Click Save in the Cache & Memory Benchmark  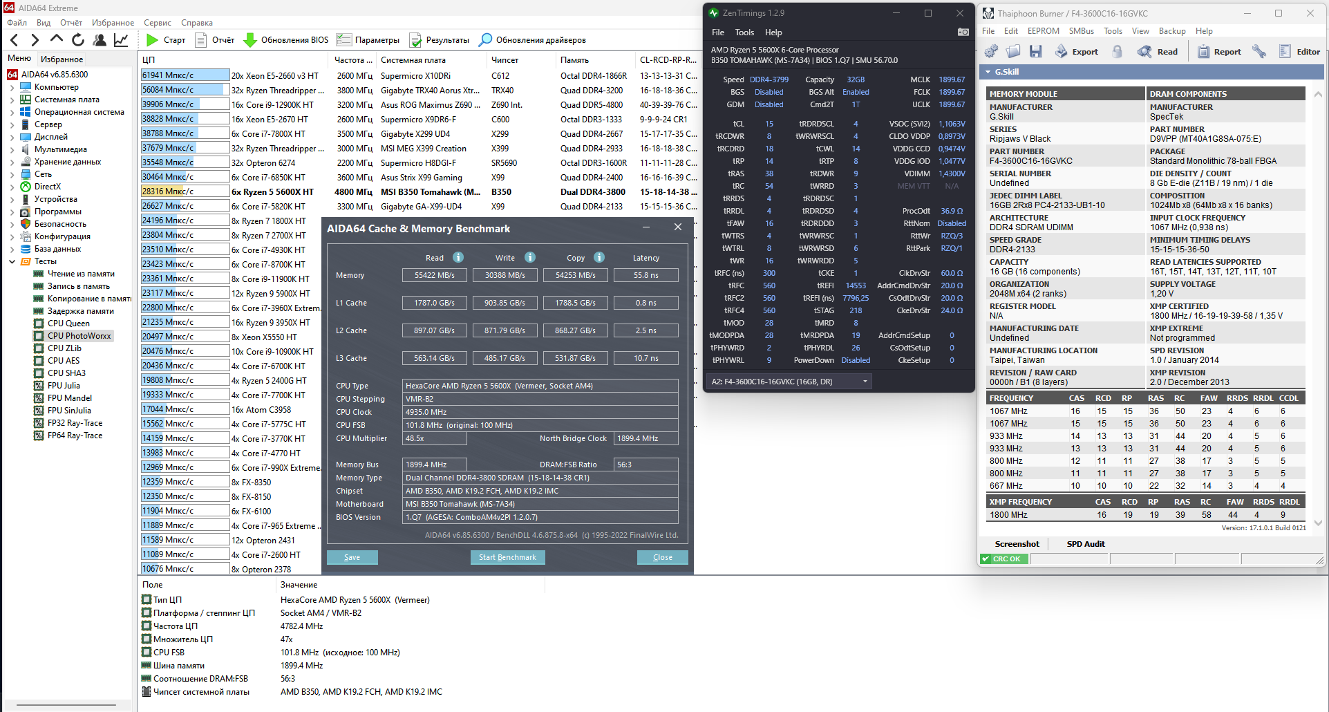pos(352,557)
